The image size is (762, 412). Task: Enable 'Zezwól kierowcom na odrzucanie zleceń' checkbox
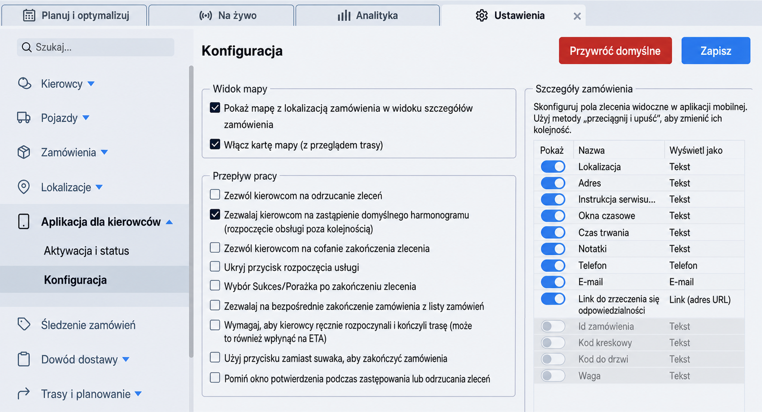pos(215,195)
